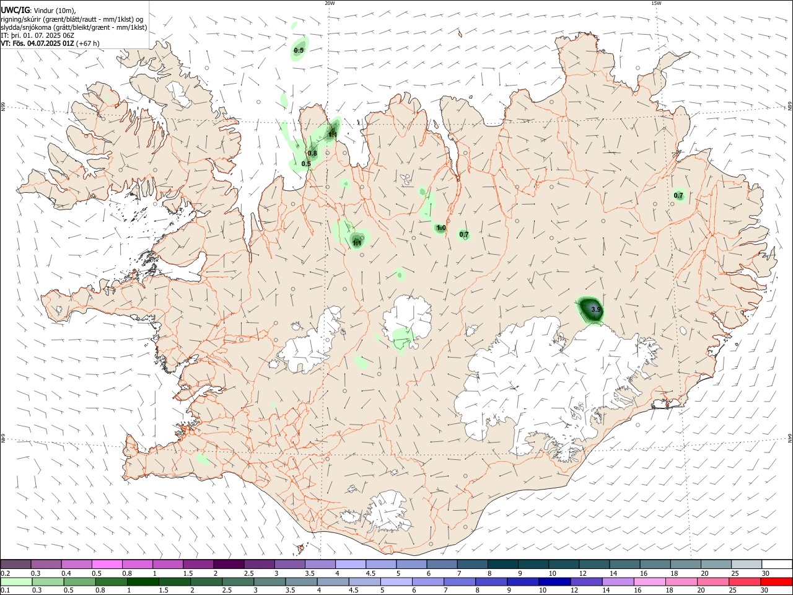Click the snow legend swatch for 6–7

442,564
